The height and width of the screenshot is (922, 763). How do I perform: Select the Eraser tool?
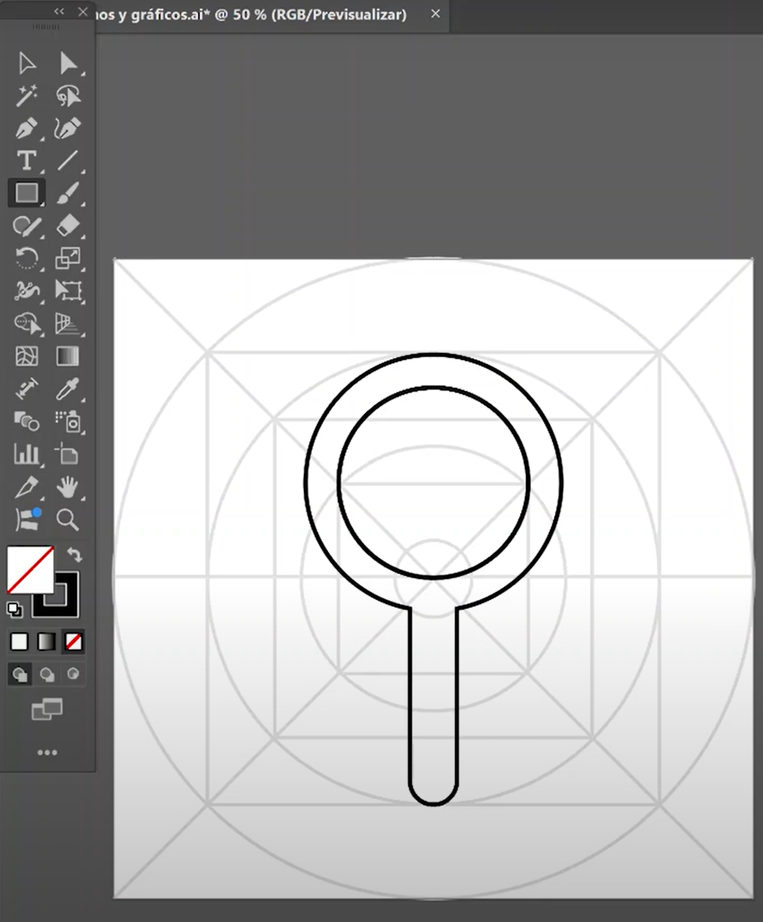pos(67,226)
